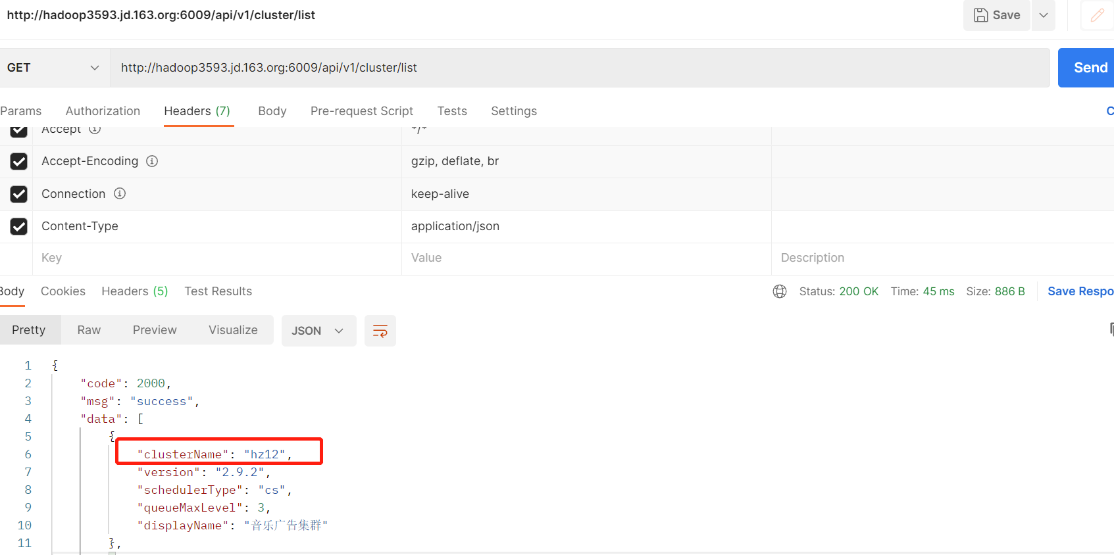This screenshot has width=1114, height=555.
Task: Switch to the request Body tab
Action: [272, 111]
